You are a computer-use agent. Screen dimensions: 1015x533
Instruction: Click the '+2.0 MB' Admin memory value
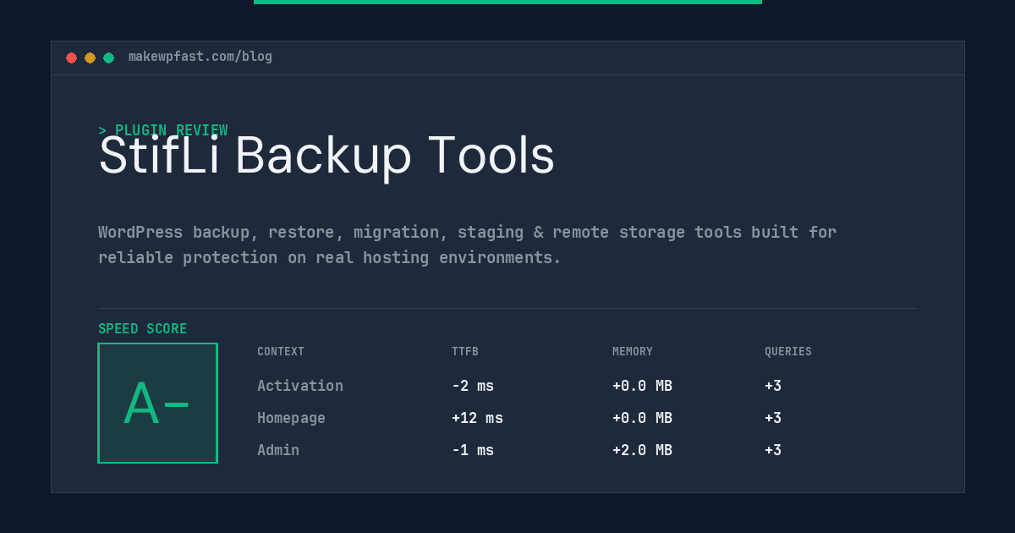[642, 450]
